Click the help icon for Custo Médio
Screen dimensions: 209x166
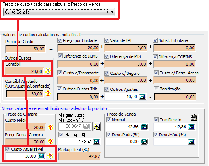click(x=51, y=127)
